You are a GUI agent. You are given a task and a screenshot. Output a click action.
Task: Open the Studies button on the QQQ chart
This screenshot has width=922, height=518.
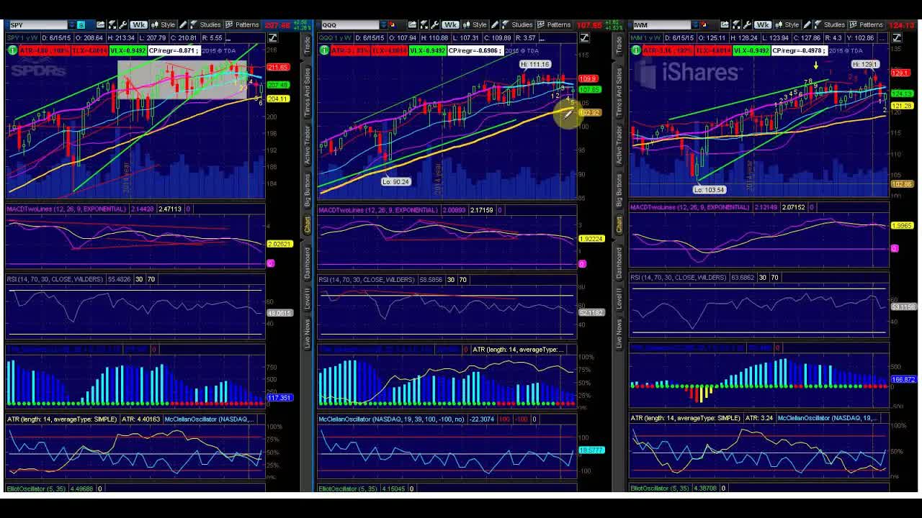coord(516,24)
